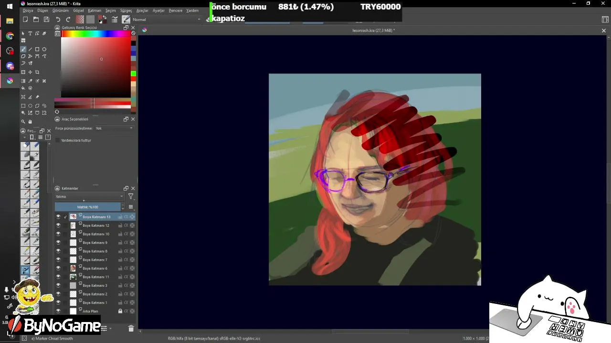Viewport: 611px width, 343px height.
Task: Select Boya Katmanı 9 layer row
Action: coord(95,242)
